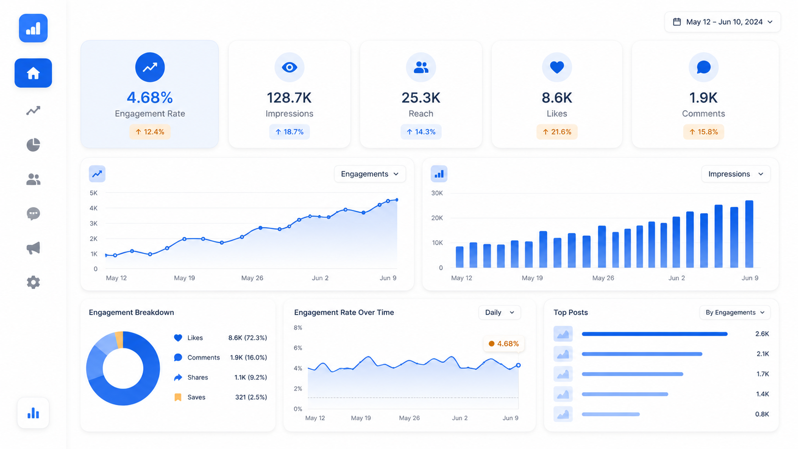The height and width of the screenshot is (449, 798).
Task: Open the campaigns megaphone sidebar icon
Action: pos(33,248)
